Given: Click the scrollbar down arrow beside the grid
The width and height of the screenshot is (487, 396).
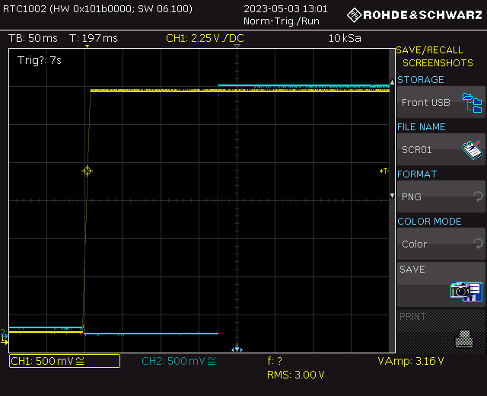Looking at the screenshot, I should 392,196.
